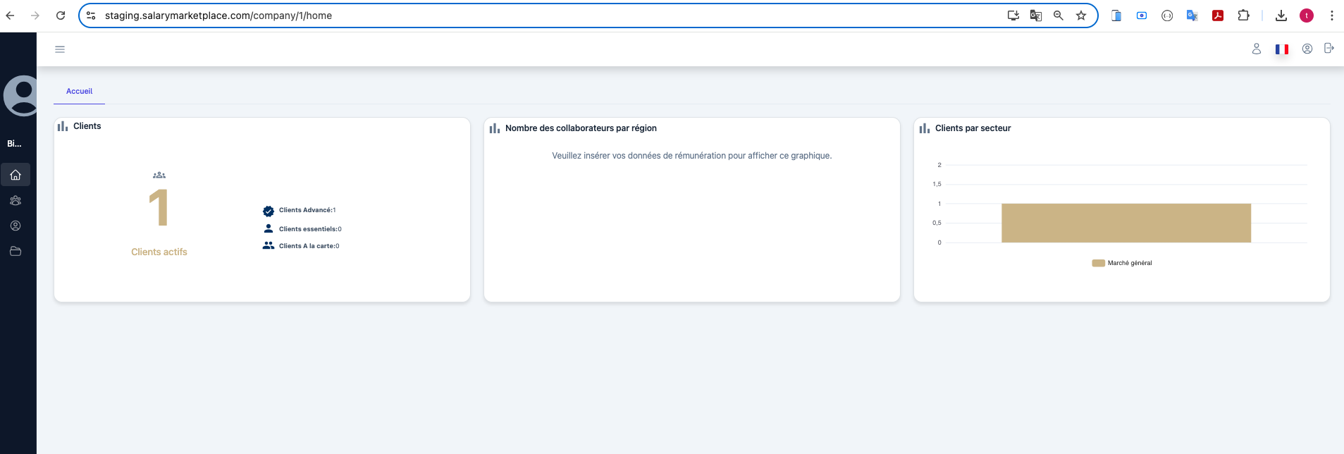Open the French flag language selector
The image size is (1344, 454).
pyautogui.click(x=1281, y=49)
